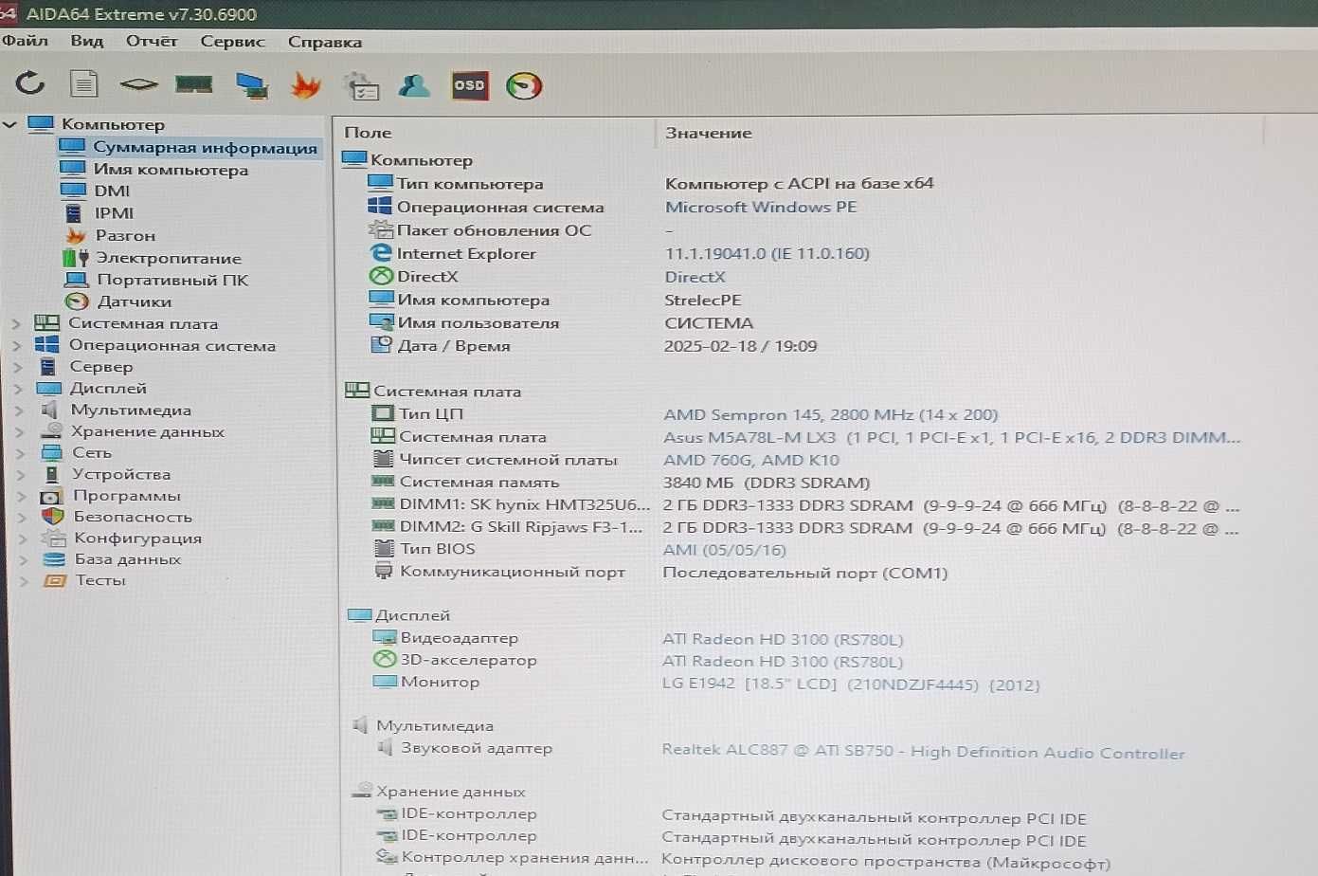Open the Отчёт menu
1318x876 pixels.
click(x=152, y=41)
